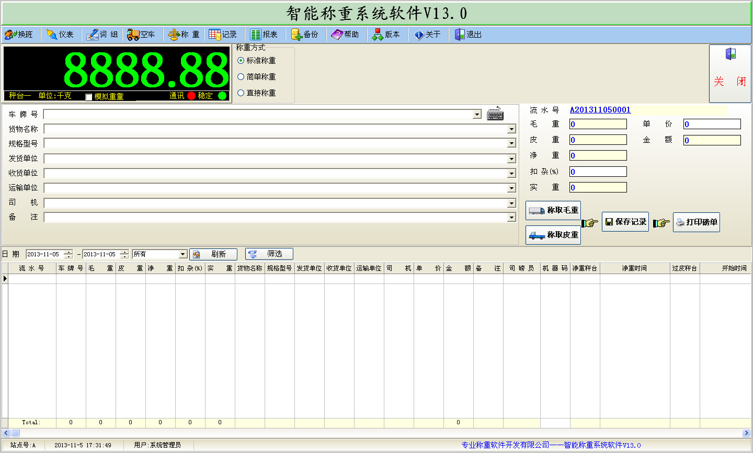Enable the 模拟重量 checkbox
Viewport: 753px width, 453px height.
point(89,97)
